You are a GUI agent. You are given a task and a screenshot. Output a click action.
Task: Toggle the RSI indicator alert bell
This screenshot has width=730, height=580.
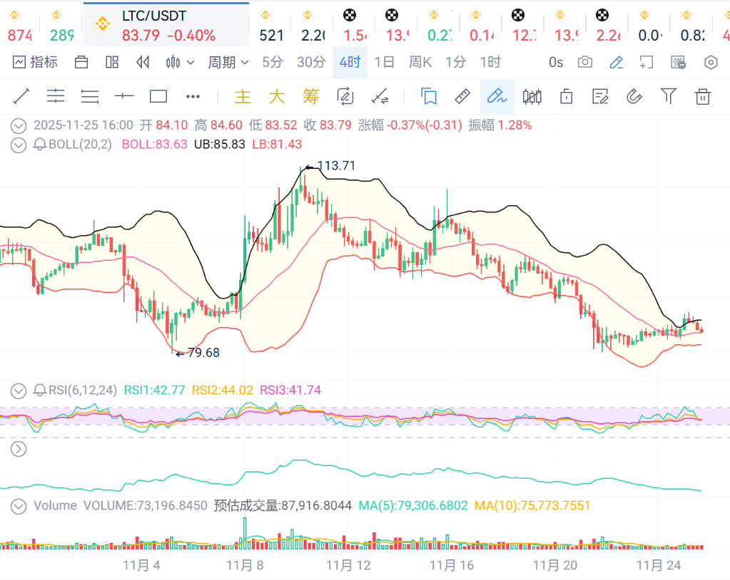coord(41,390)
